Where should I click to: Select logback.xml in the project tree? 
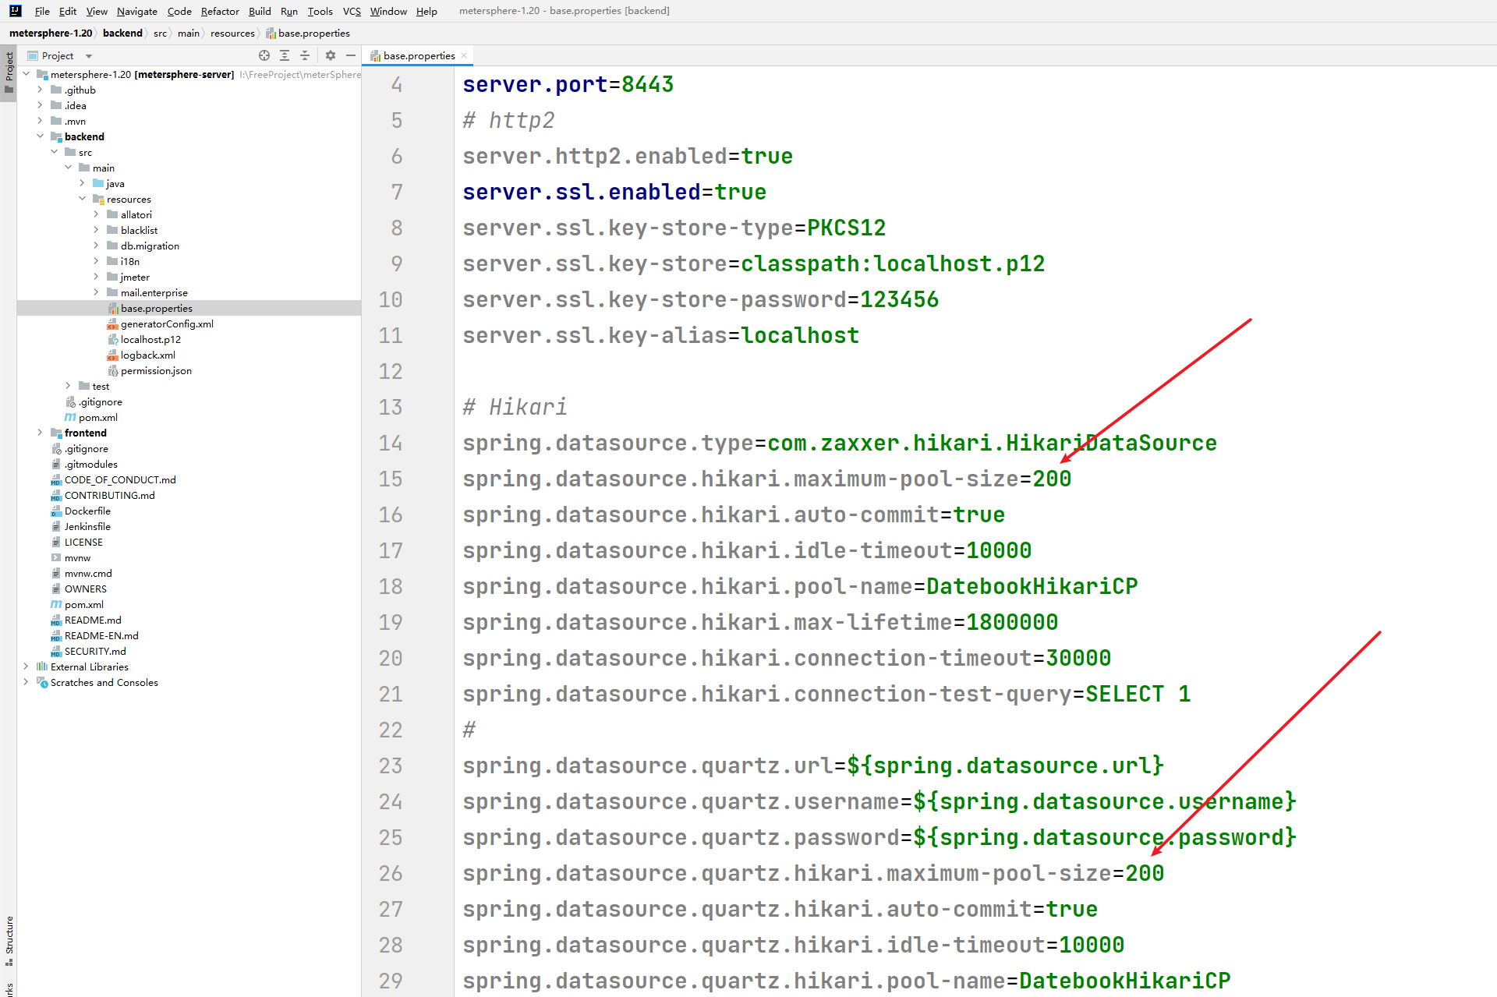tap(147, 355)
